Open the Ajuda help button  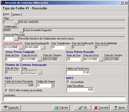(119, 107)
